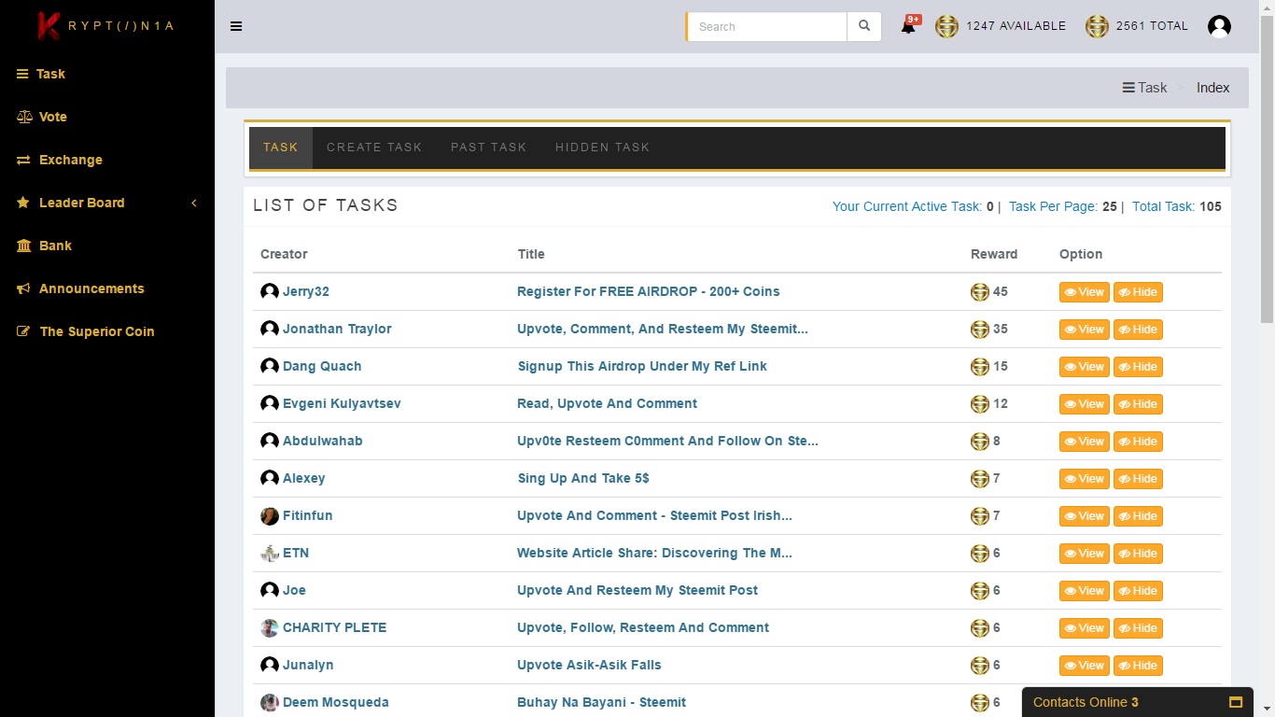Screen dimensions: 1275x717
Task: View the Register For FREE AIRDROP task
Action: (1084, 292)
